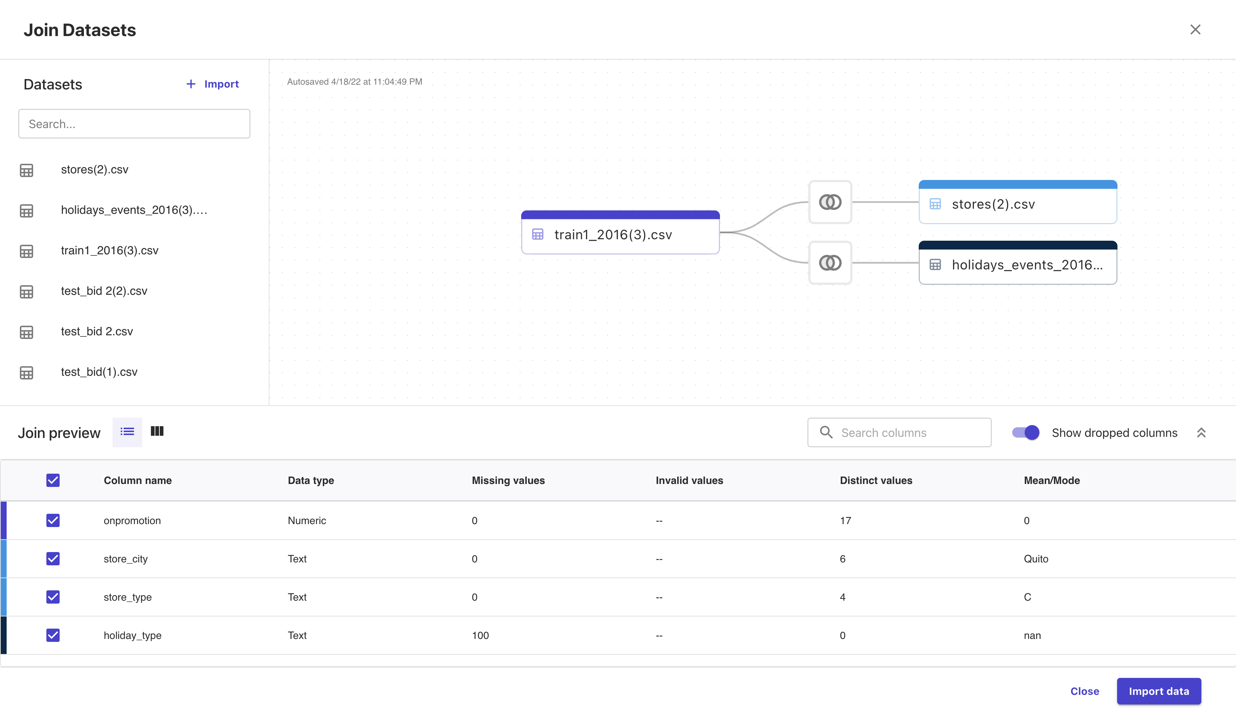Image resolution: width=1236 pixels, height=714 pixels.
Task: Uncheck the holiday_type column checkbox
Action: (x=53, y=635)
